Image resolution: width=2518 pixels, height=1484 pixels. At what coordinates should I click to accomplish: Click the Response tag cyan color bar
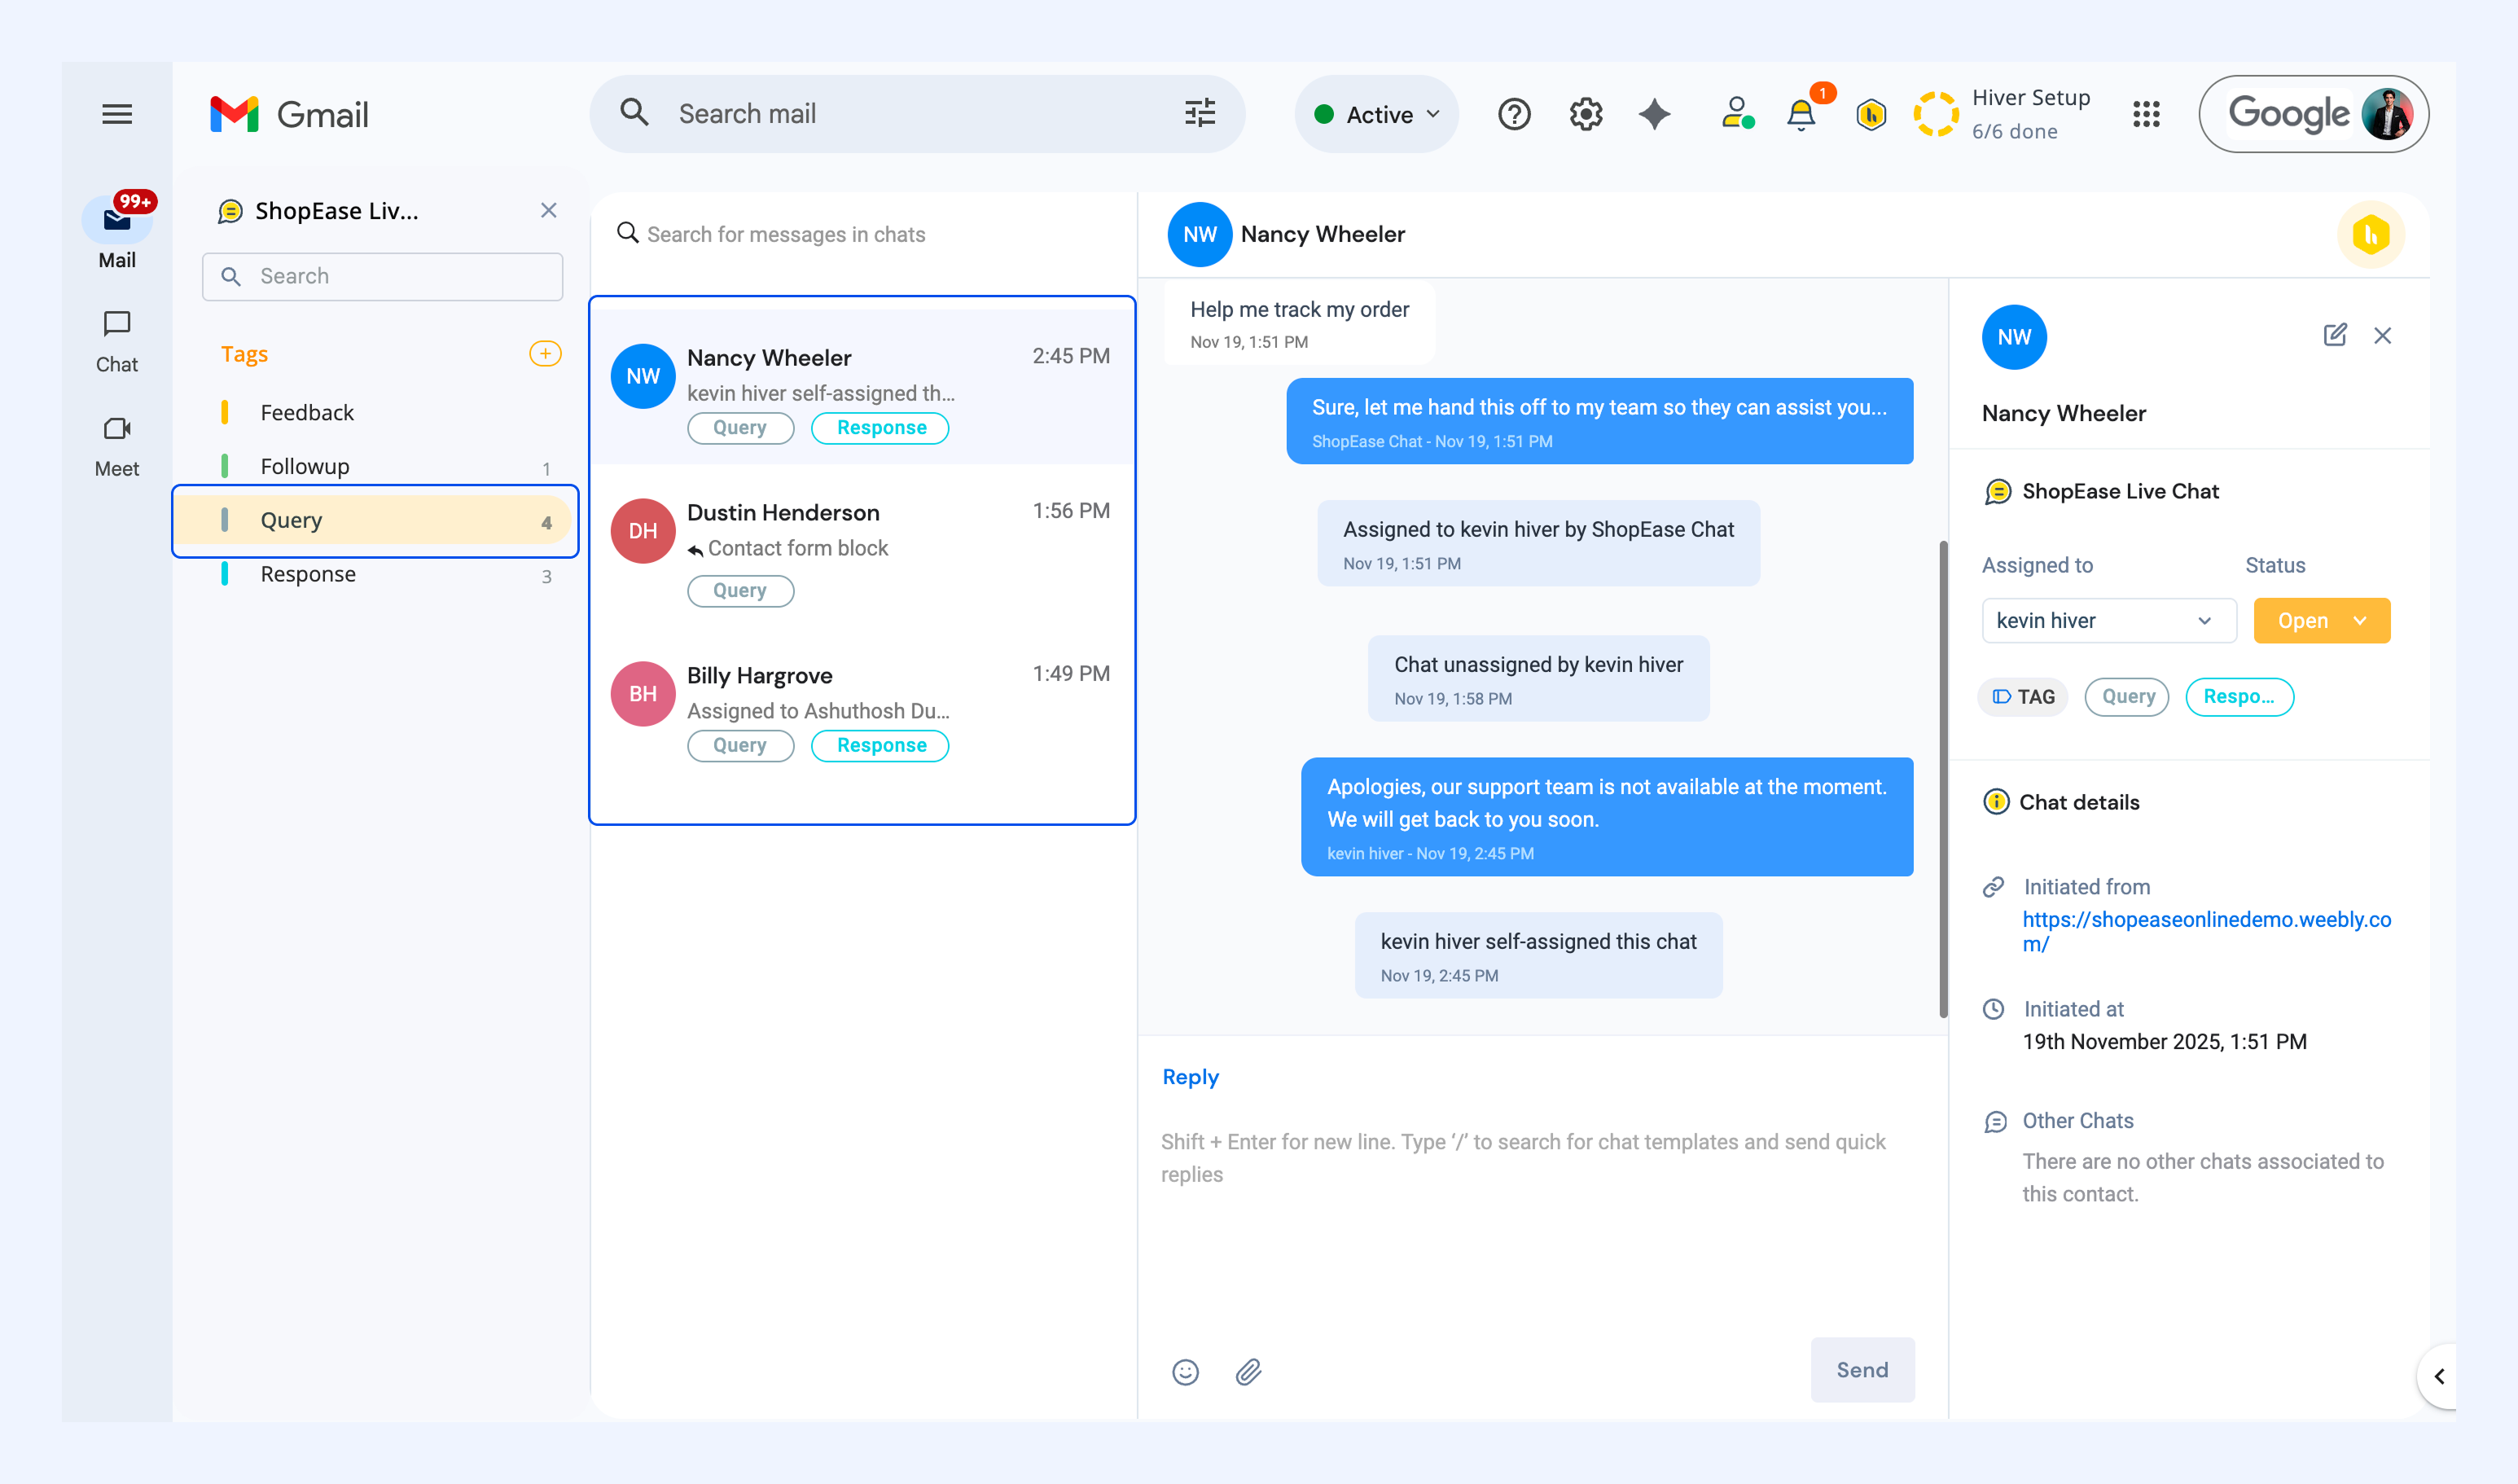coord(225,574)
